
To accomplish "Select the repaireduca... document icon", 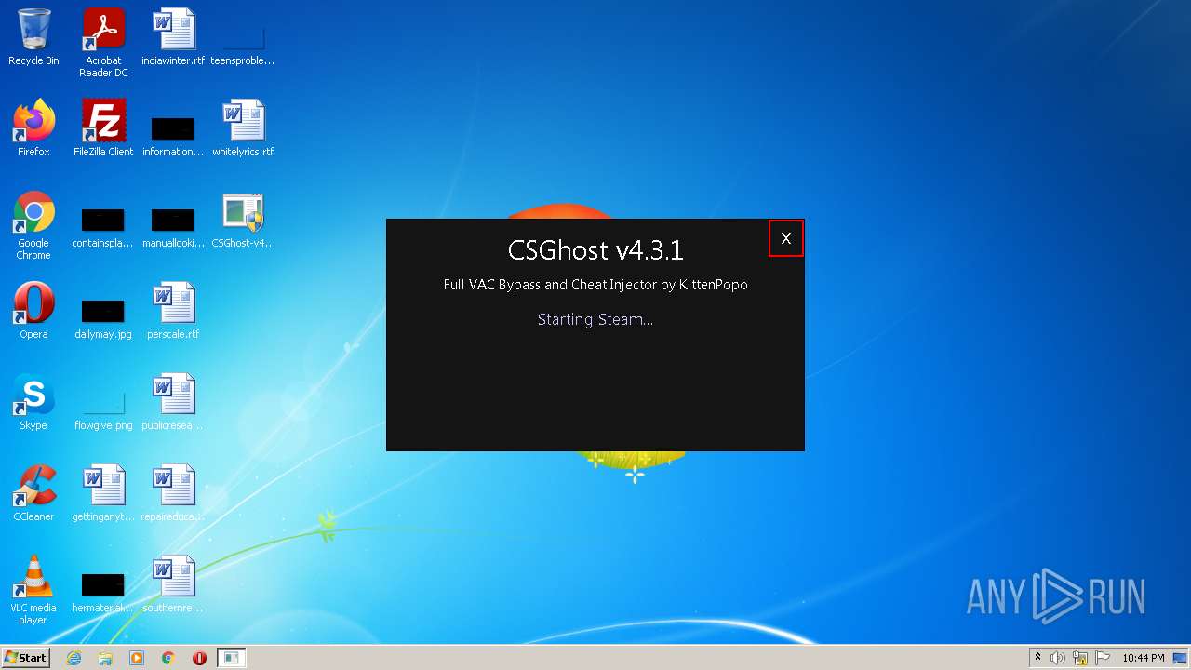I will pyautogui.click(x=173, y=493).
